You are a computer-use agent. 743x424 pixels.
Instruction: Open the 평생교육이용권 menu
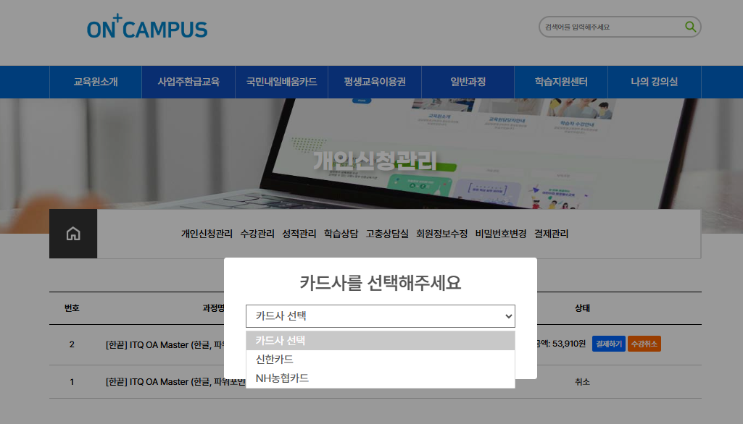pyautogui.click(x=375, y=82)
